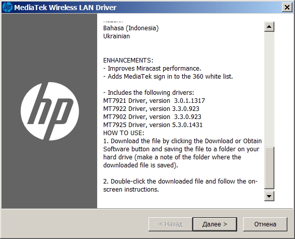Click the HP icon in title bar
The height and width of the screenshot is (239, 295).
click(x=8, y=8)
